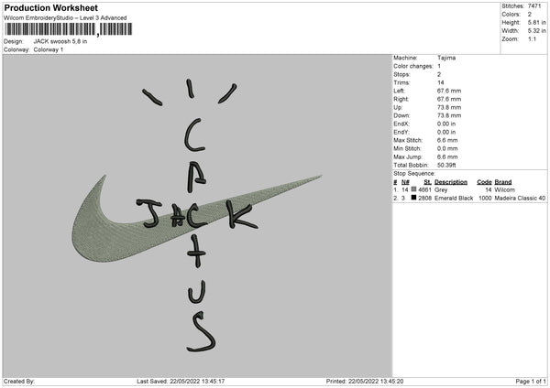Click the "Down:" measurement label
This screenshot has height=388, width=550.
click(x=402, y=115)
